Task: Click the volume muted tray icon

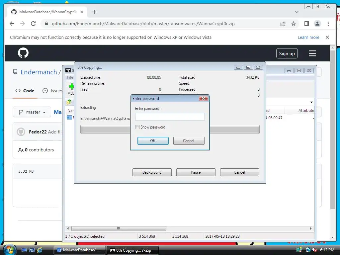Action: 315,250
